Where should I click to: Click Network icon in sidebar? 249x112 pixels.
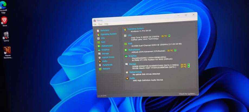tap(100, 69)
